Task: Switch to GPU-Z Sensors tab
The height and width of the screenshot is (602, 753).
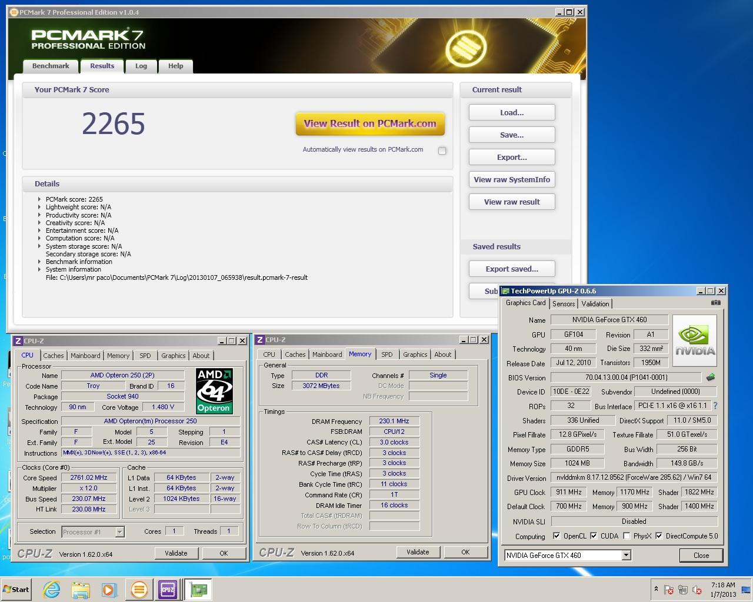Action: [564, 303]
